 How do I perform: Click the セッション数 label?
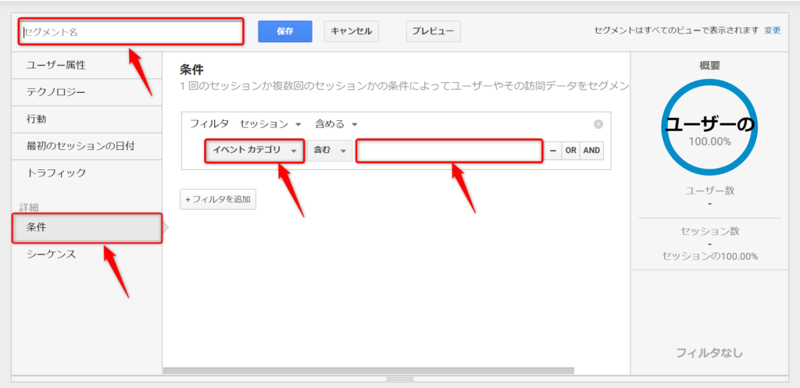[709, 231]
